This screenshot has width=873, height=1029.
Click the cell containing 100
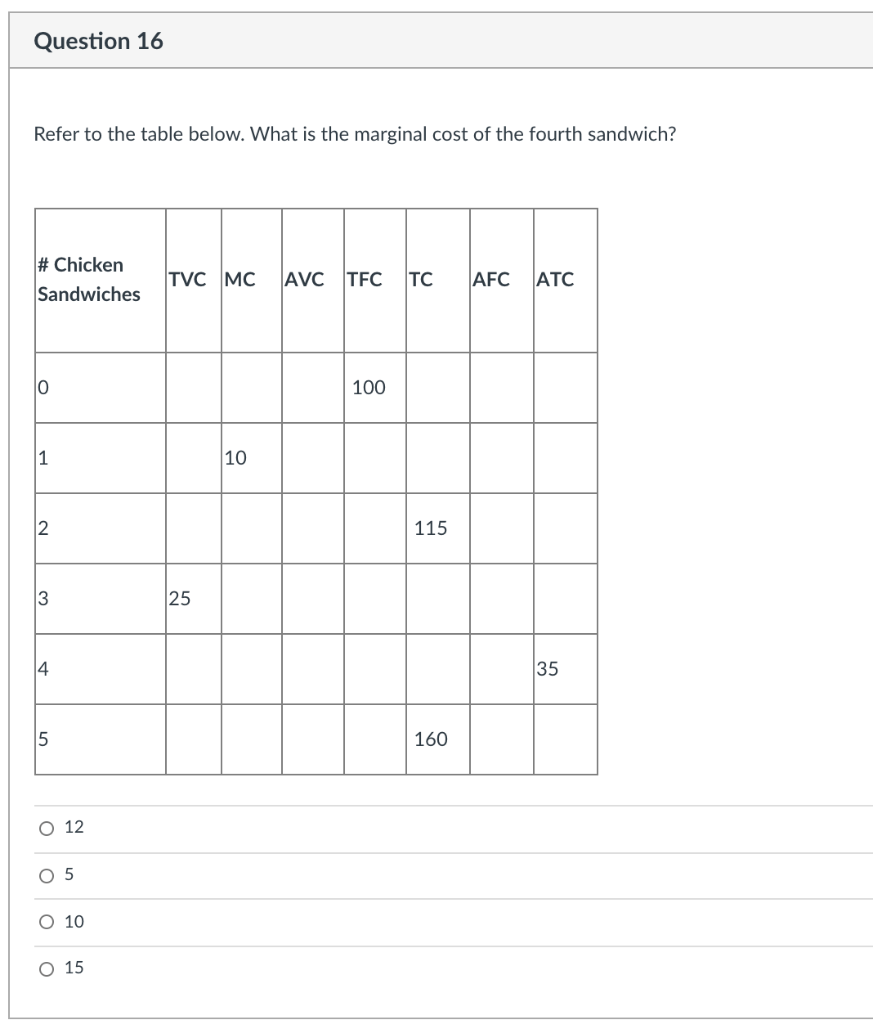click(x=368, y=388)
